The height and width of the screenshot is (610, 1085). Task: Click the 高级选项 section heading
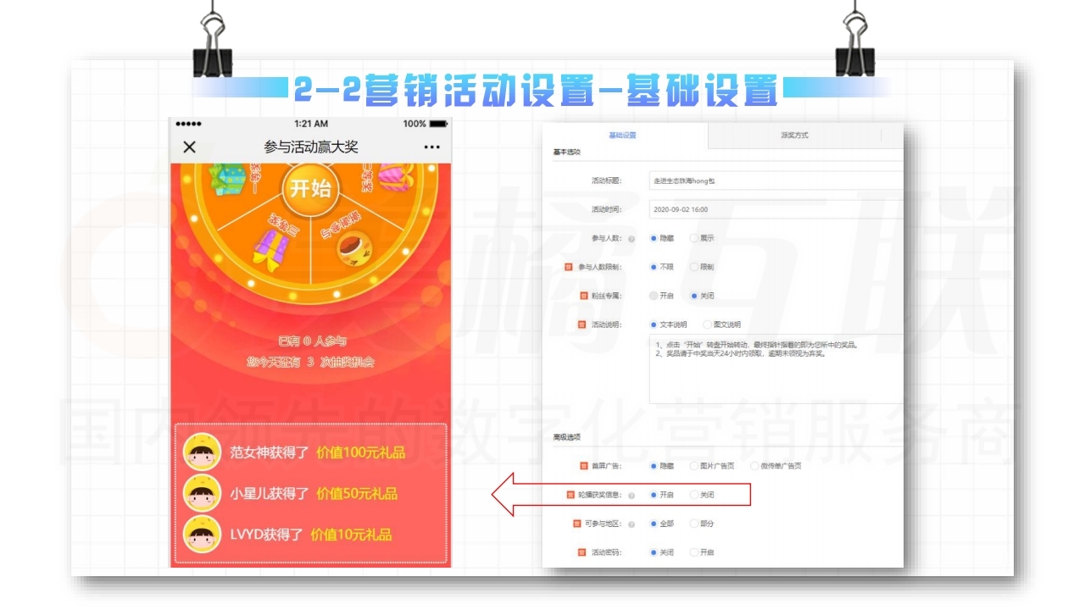[565, 437]
